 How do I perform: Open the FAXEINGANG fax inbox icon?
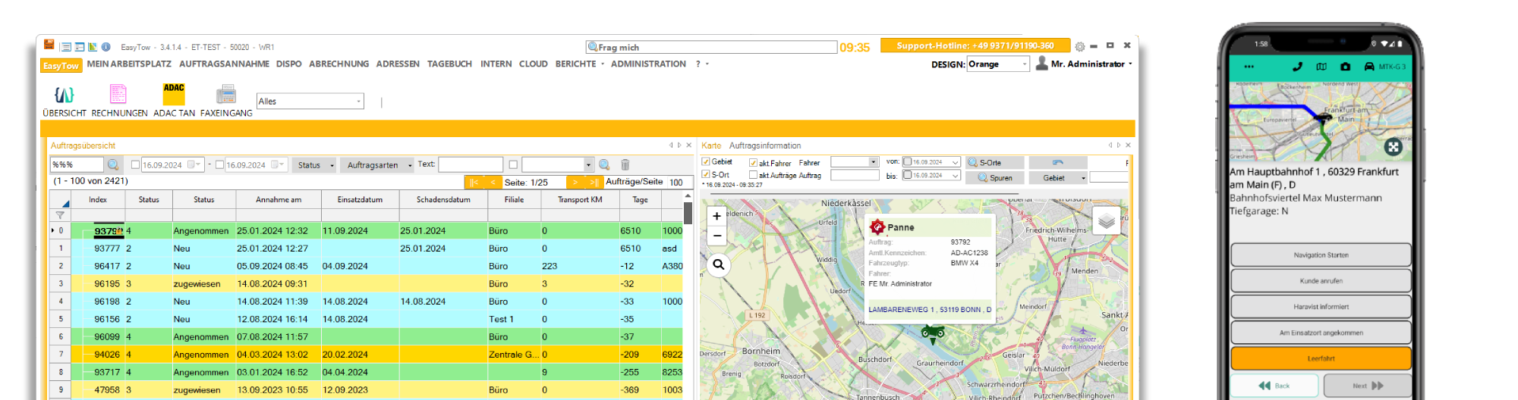click(x=226, y=95)
